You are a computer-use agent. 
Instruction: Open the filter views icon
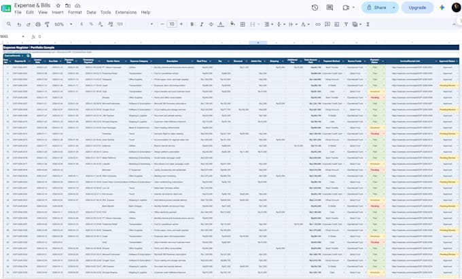pyautogui.click(x=357, y=24)
